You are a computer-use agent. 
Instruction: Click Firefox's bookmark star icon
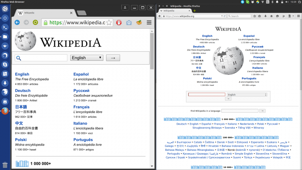(255, 16)
